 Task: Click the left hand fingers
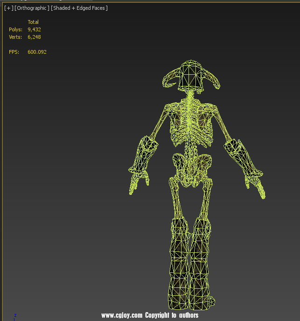click(x=137, y=181)
